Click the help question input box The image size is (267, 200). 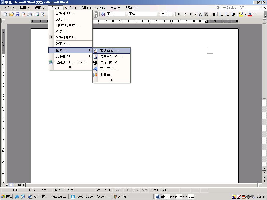(237, 8)
